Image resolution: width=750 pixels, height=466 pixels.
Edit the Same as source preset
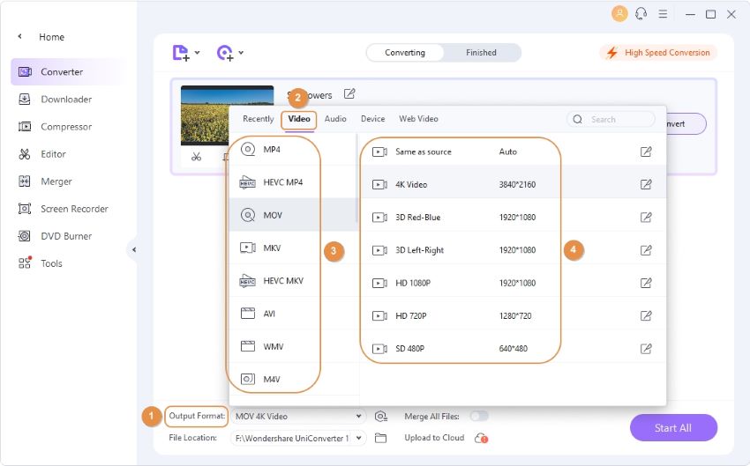pyautogui.click(x=646, y=152)
